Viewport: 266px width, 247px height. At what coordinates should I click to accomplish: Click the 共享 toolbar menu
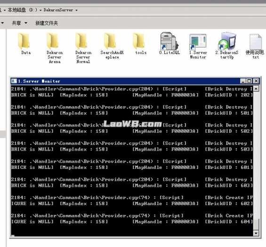[x=16, y=23]
